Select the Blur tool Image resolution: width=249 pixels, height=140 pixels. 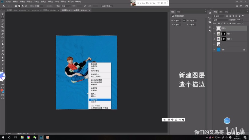click(3, 58)
